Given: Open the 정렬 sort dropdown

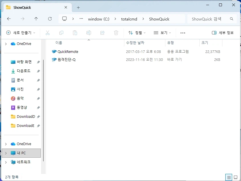Looking at the screenshot, I should 137,32.
